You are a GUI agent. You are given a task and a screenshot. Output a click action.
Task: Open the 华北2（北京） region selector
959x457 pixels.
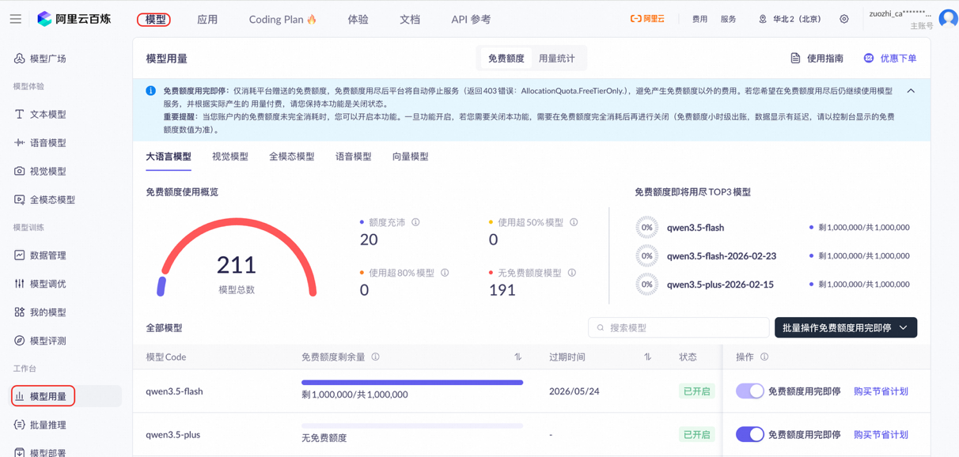(x=790, y=19)
